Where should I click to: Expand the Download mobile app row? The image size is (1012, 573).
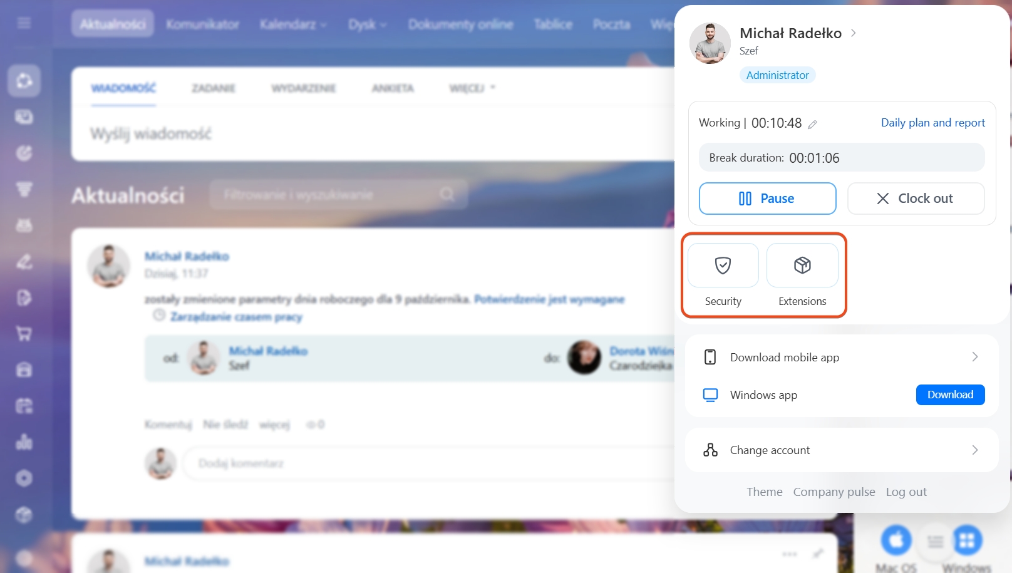point(974,357)
